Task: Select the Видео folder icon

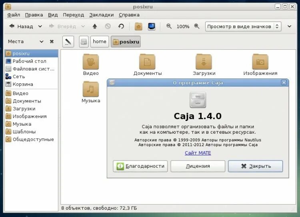Action: pos(91,62)
